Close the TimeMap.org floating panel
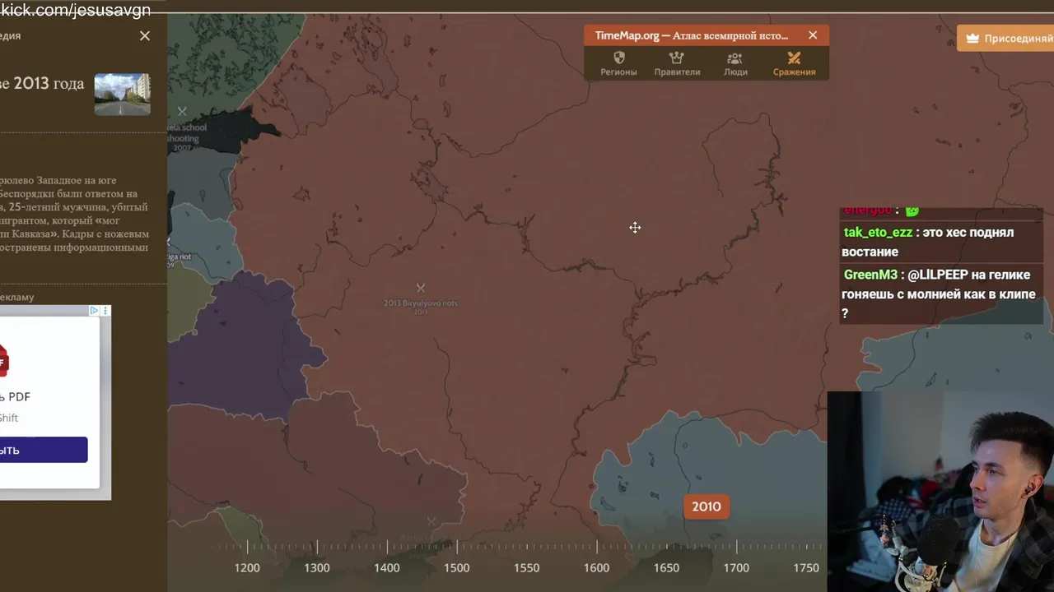Image resolution: width=1054 pixels, height=592 pixels. (813, 35)
